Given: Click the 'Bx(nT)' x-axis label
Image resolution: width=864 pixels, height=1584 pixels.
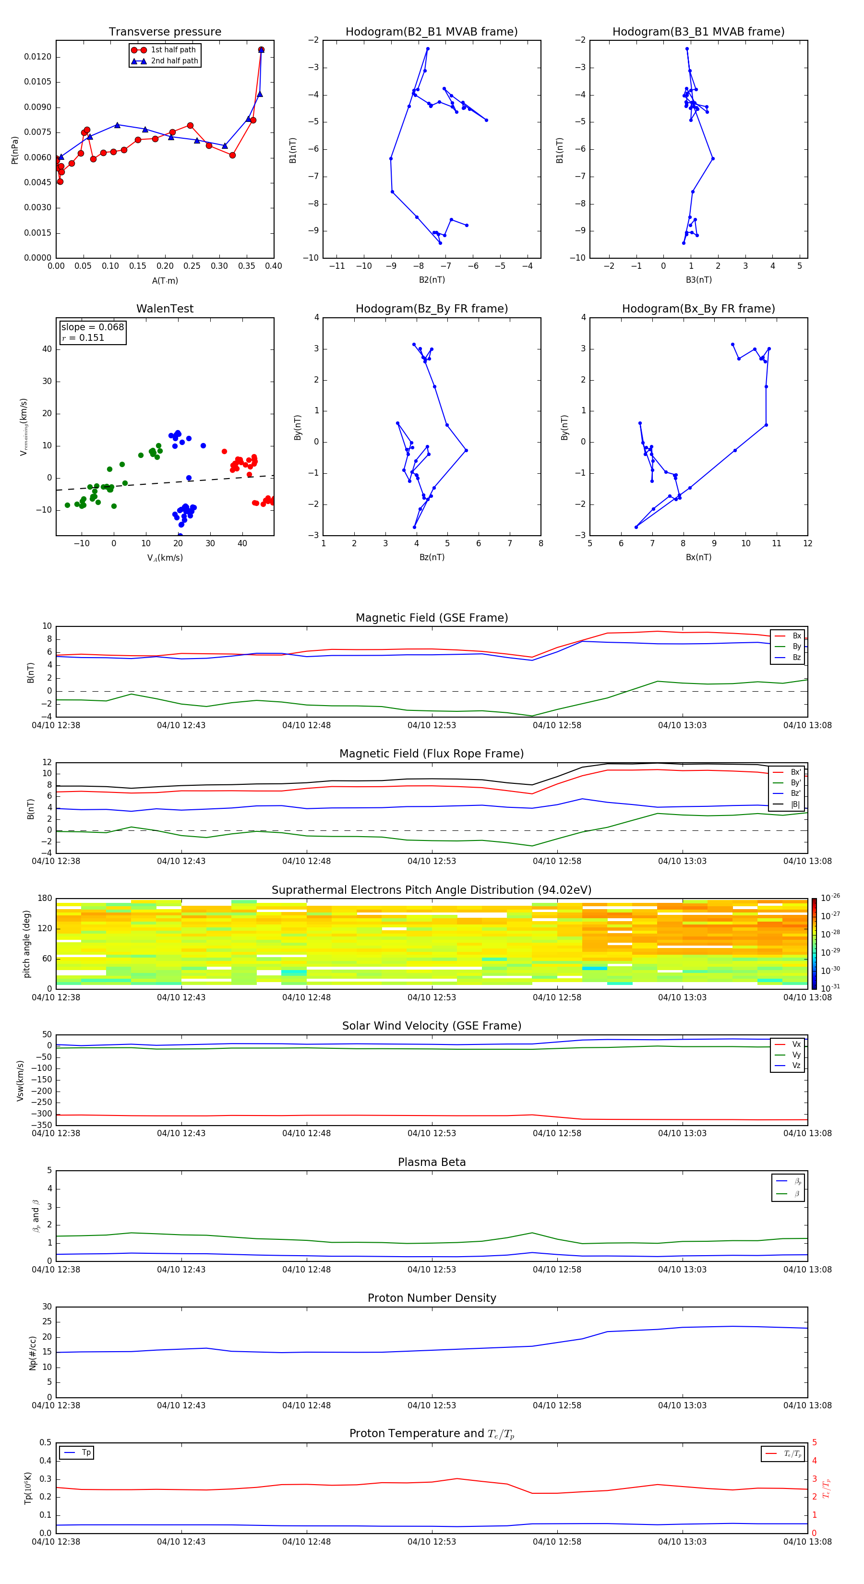Looking at the screenshot, I should (x=698, y=557).
